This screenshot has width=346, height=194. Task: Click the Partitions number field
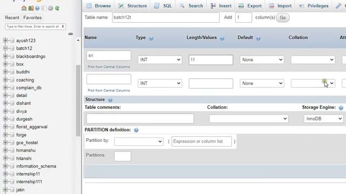click(123, 156)
